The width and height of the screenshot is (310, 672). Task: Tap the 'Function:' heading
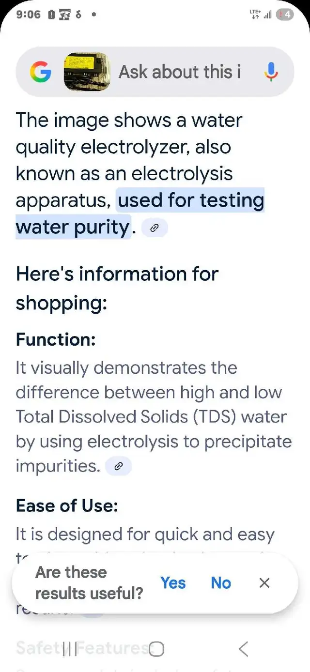(56, 339)
